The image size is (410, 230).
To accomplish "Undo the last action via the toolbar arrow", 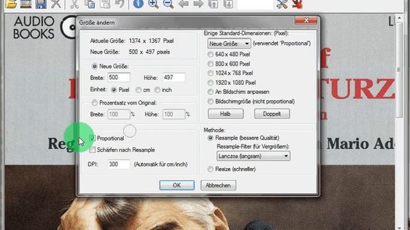I will pos(120,4).
